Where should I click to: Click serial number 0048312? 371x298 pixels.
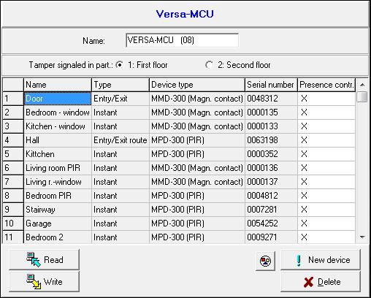tap(271, 99)
